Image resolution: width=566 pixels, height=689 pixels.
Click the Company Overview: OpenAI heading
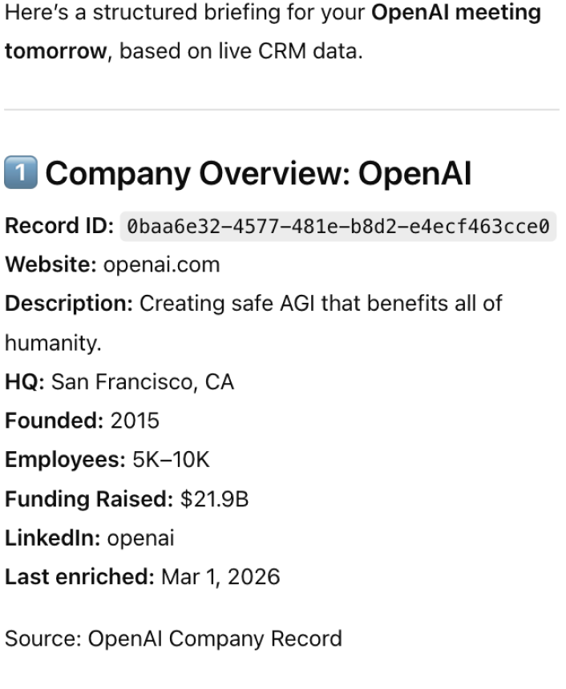click(x=258, y=173)
